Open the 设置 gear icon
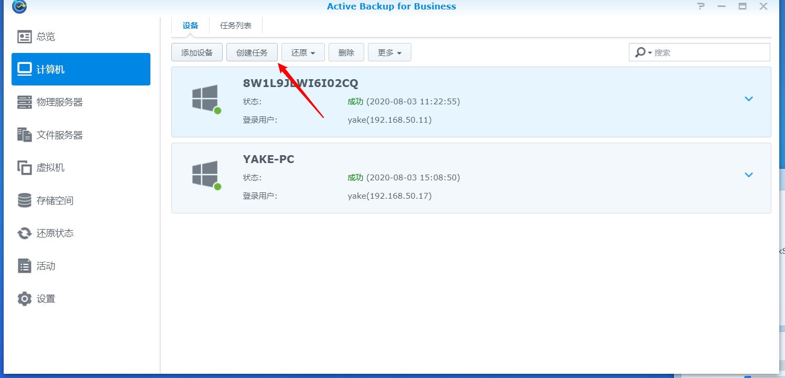This screenshot has width=785, height=378. [x=25, y=299]
